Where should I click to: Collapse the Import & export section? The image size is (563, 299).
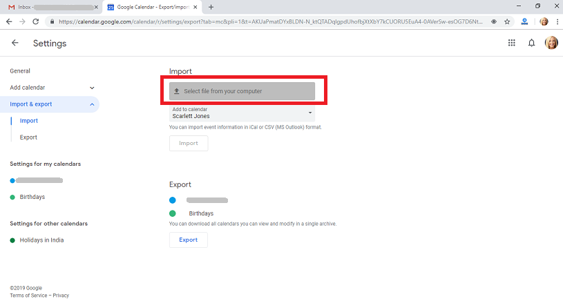50,104
